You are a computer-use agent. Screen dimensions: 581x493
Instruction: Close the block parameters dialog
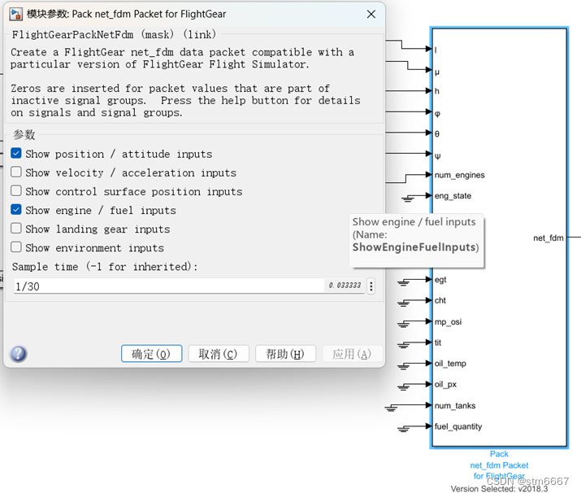point(371,14)
